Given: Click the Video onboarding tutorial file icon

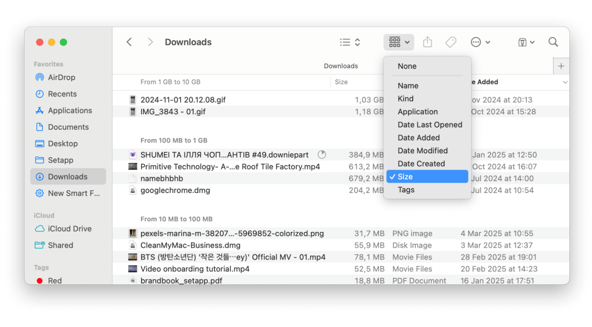Looking at the screenshot, I should (132, 269).
